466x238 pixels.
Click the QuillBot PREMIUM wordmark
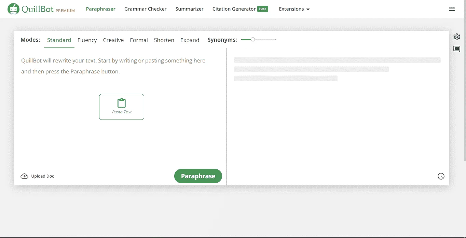pos(48,9)
